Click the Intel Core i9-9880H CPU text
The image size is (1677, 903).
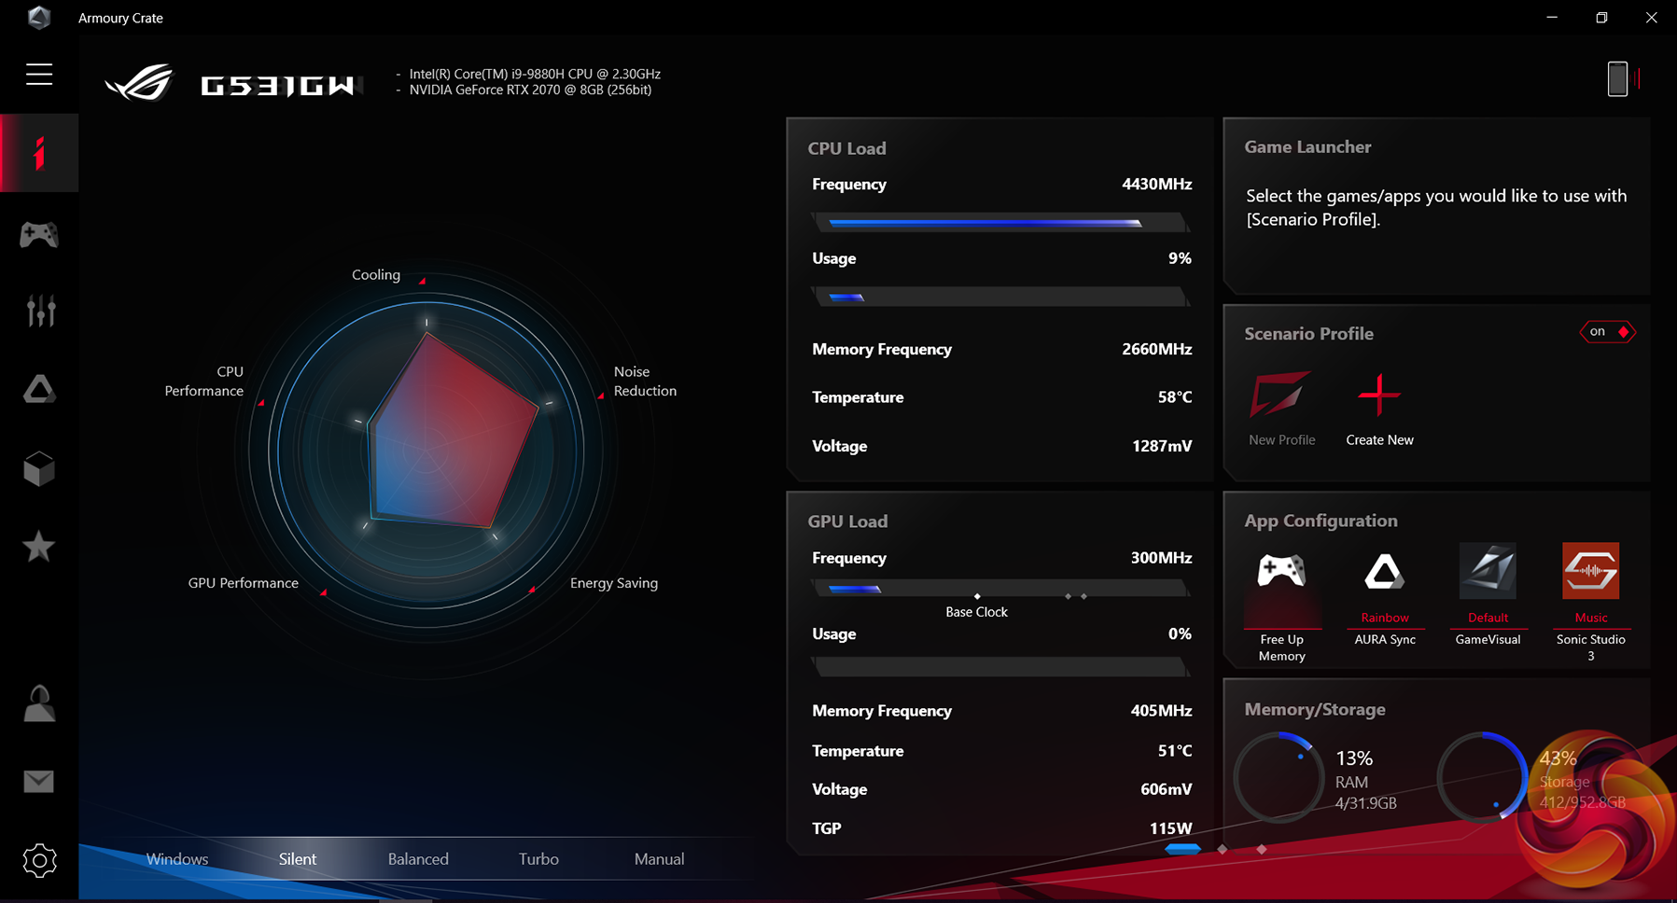(x=535, y=74)
